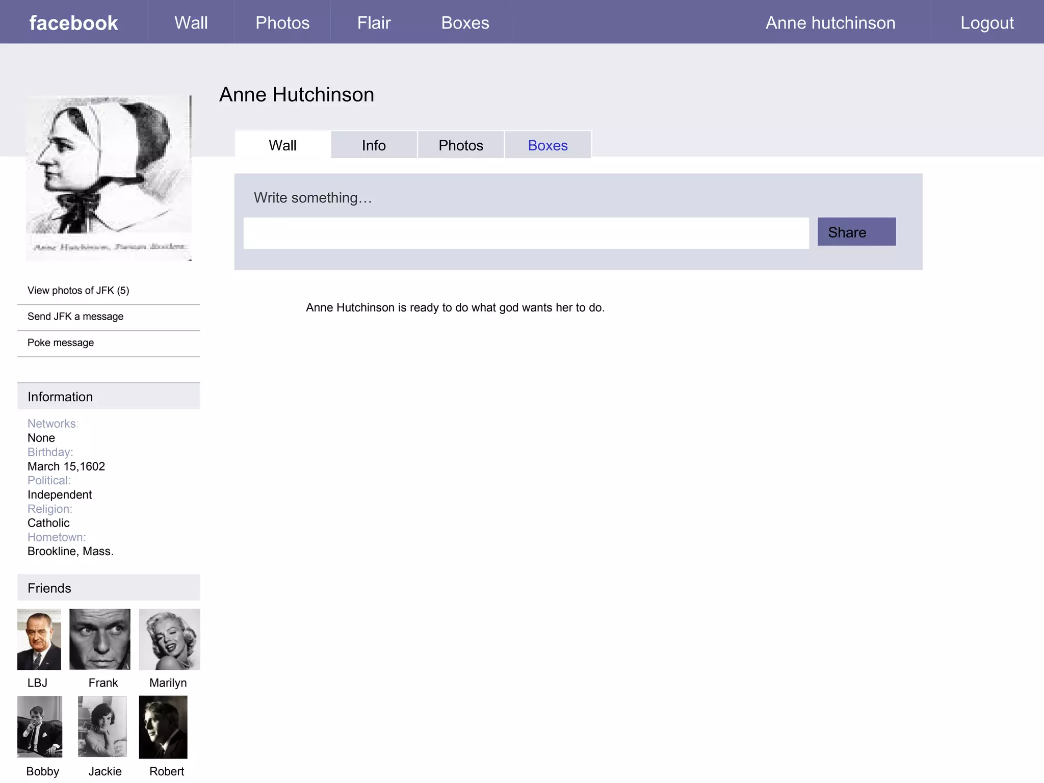This screenshot has width=1044, height=783.
Task: Open View photos of JFK link
Action: [79, 291]
